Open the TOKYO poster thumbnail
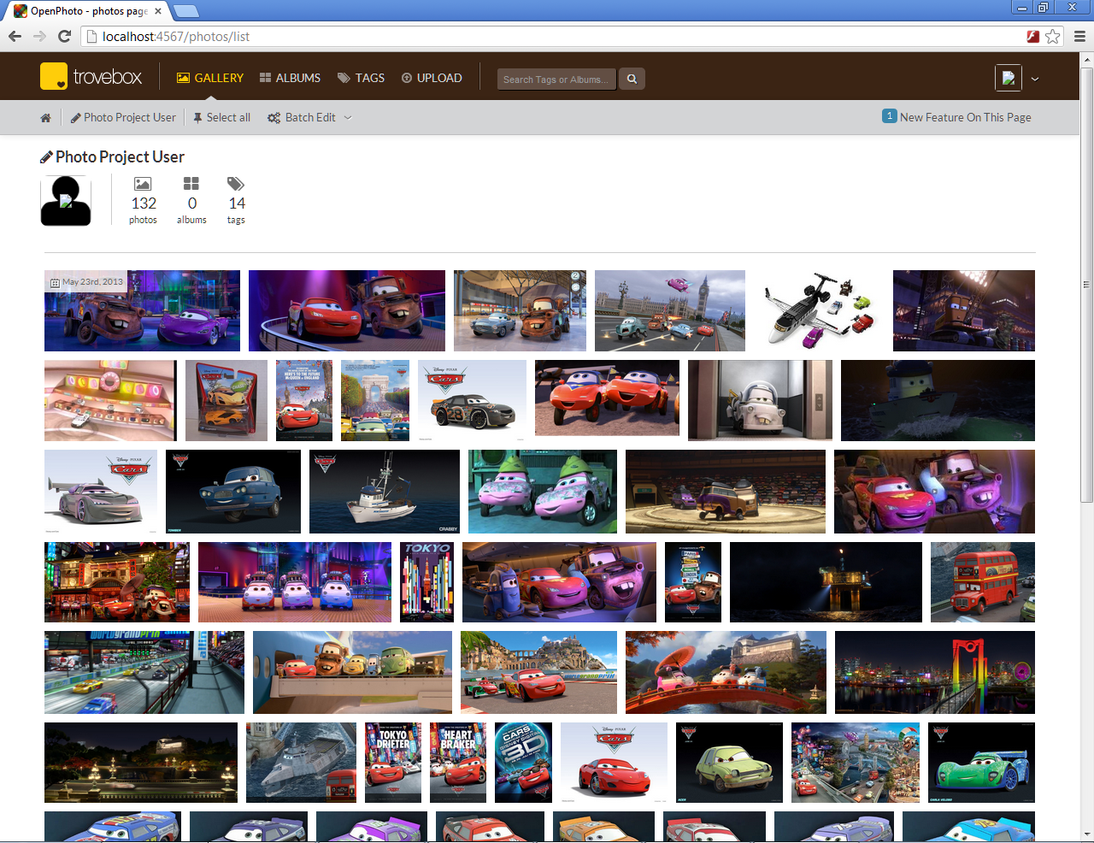 coord(426,582)
